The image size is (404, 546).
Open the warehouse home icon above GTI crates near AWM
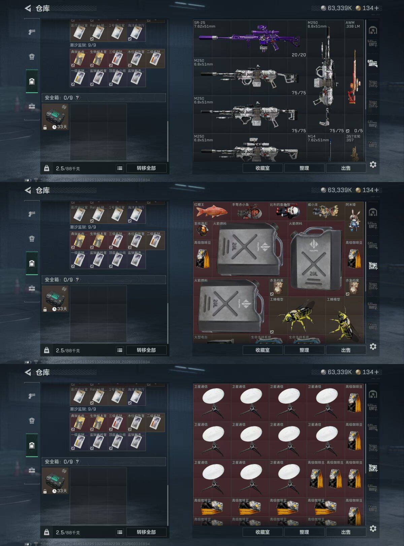372,30
